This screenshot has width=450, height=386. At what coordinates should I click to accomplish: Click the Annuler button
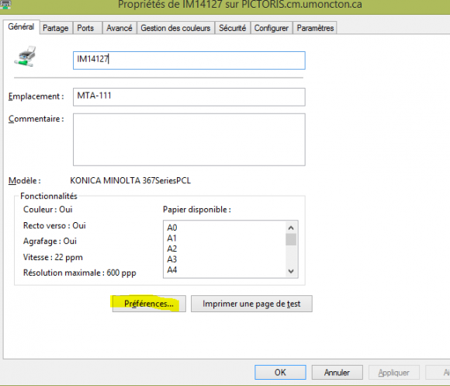click(x=337, y=373)
